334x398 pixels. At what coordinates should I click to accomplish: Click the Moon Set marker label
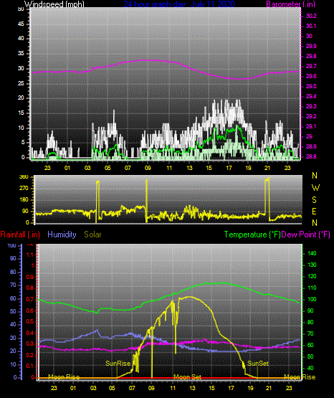[x=187, y=377]
